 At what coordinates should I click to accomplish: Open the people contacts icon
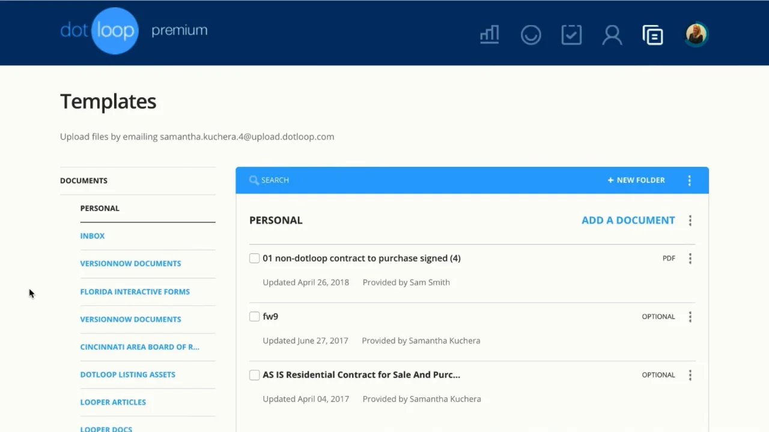coord(612,35)
